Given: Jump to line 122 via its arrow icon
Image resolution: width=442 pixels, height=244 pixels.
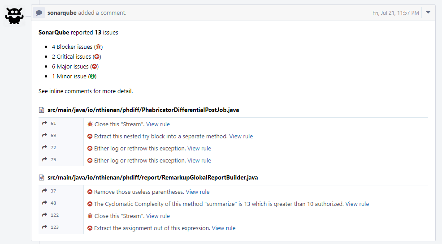Looking at the screenshot, I should [44, 215].
